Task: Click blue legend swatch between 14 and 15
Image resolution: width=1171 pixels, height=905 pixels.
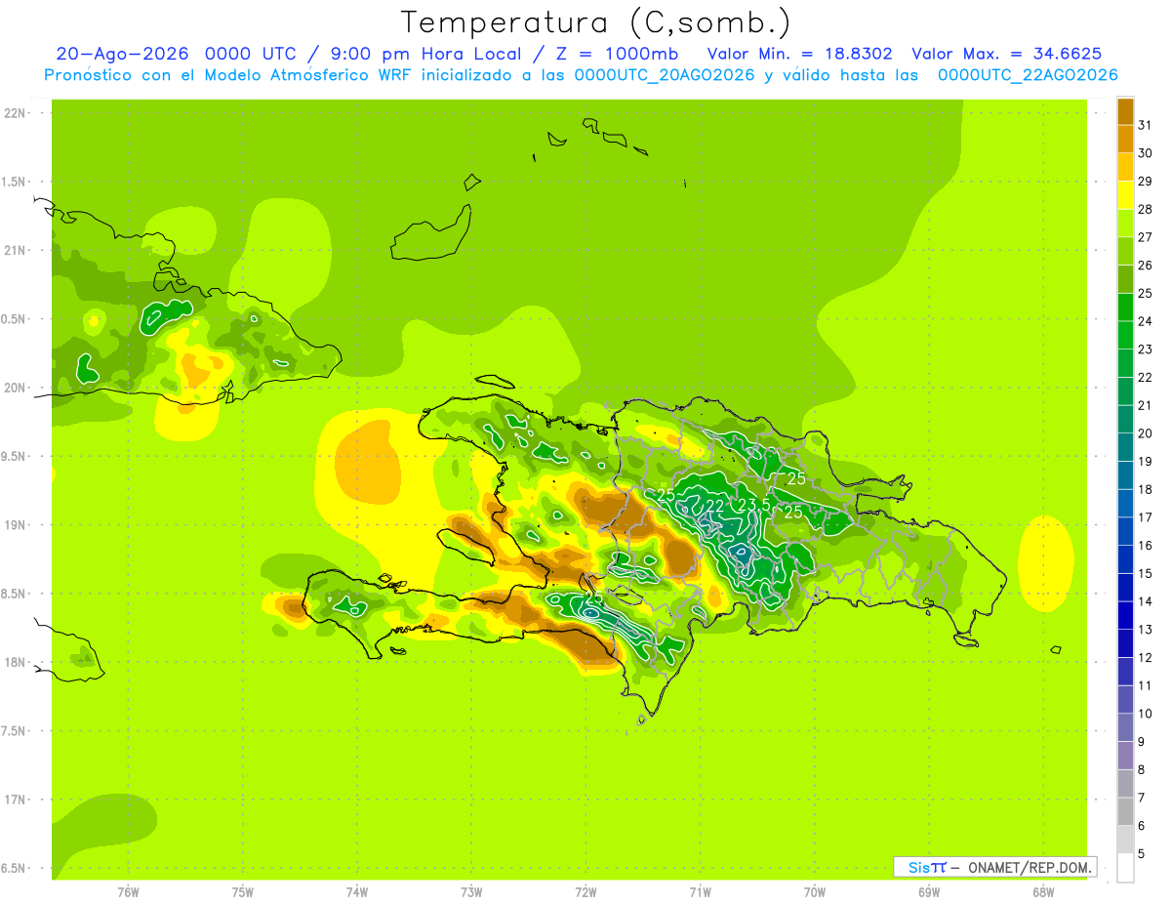Action: tap(1125, 588)
